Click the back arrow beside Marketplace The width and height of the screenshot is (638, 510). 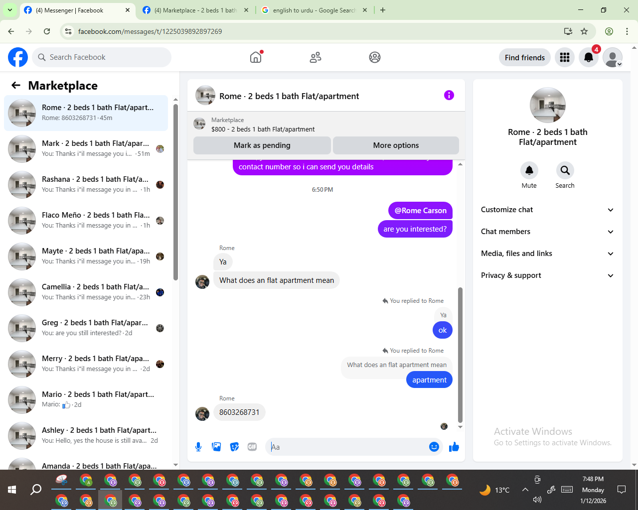point(16,86)
